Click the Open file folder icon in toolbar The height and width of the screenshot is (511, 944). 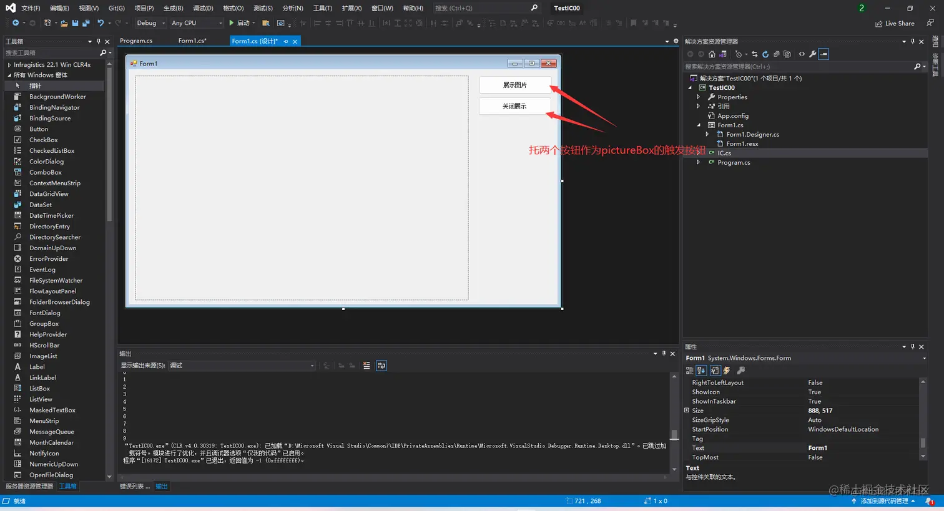coord(64,24)
